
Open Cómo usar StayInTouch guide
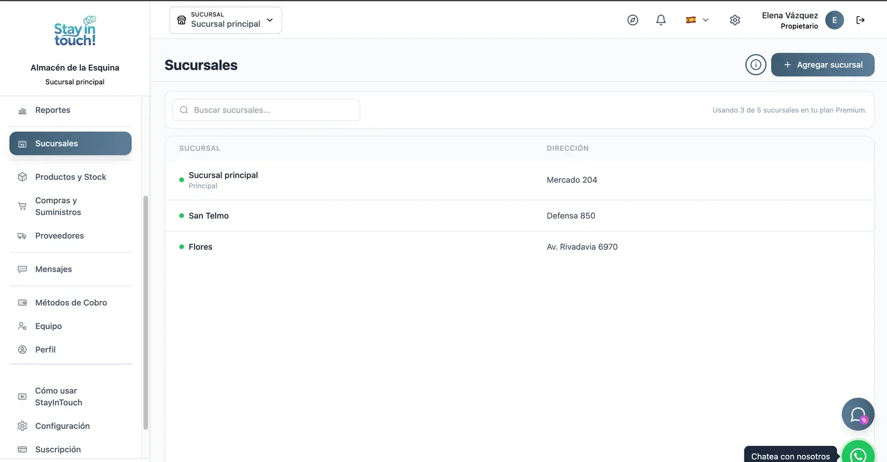tap(70, 397)
